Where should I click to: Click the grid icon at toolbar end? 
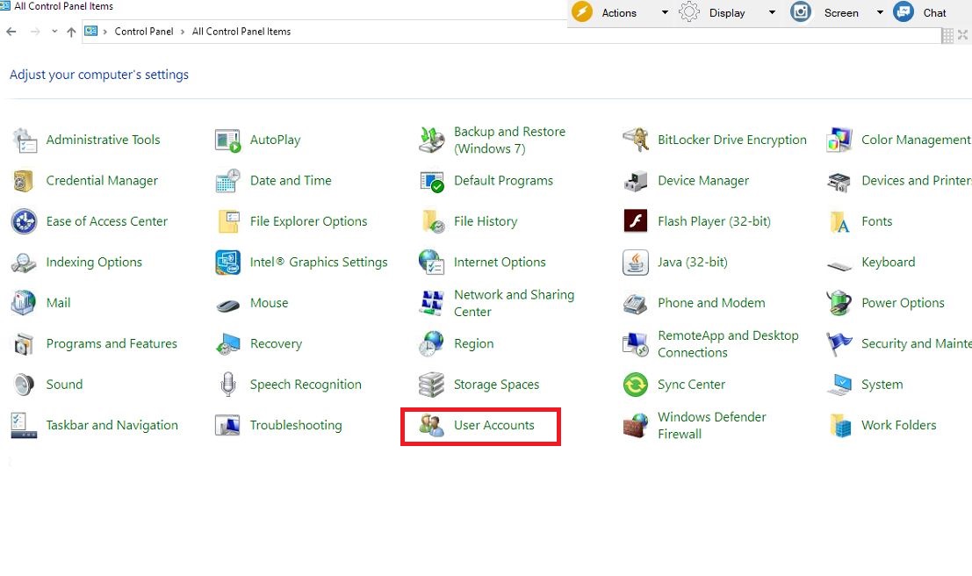(947, 36)
